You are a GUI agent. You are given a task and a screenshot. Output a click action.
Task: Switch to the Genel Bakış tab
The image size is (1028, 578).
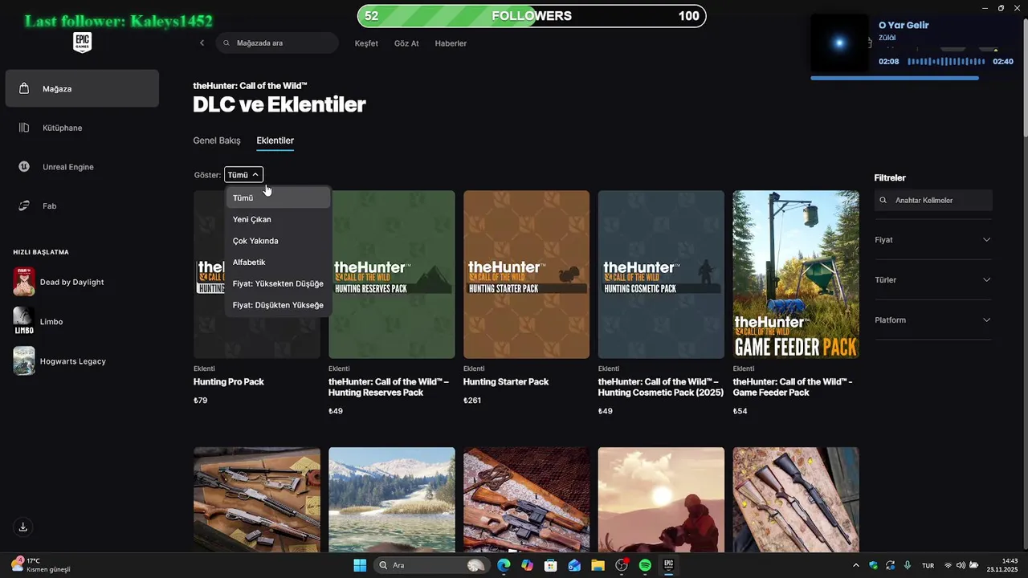pos(217,140)
